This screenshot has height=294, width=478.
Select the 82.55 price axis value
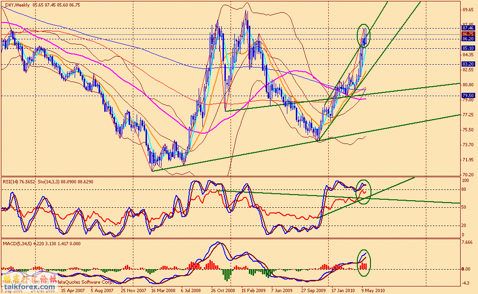468,70
